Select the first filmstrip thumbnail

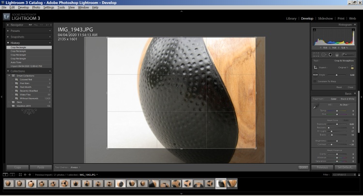[x=9, y=183]
